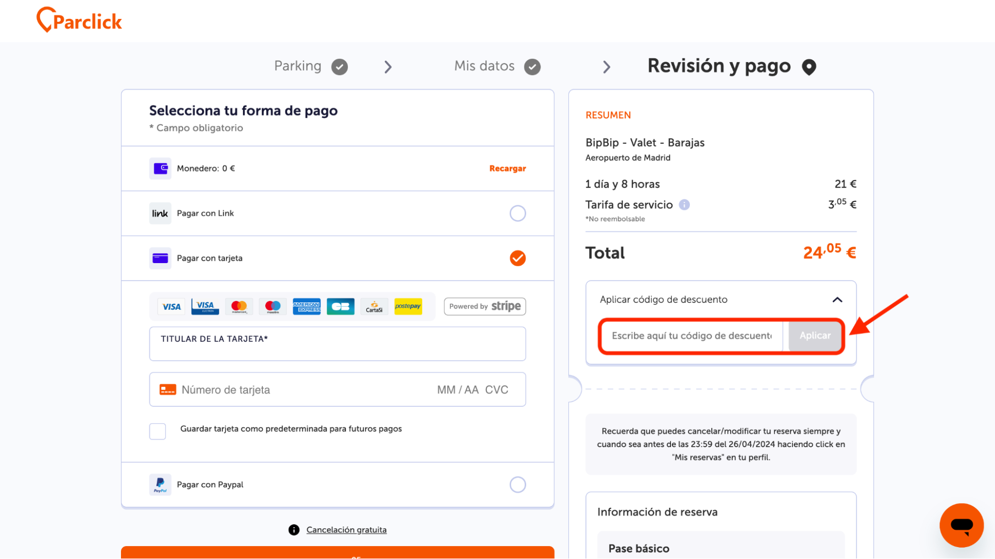Click the PayPal icon in payment options
Screen dimensions: 995x559
pyautogui.click(x=159, y=484)
